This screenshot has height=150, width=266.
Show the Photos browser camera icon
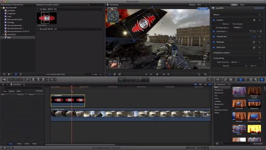pyautogui.click(x=231, y=80)
